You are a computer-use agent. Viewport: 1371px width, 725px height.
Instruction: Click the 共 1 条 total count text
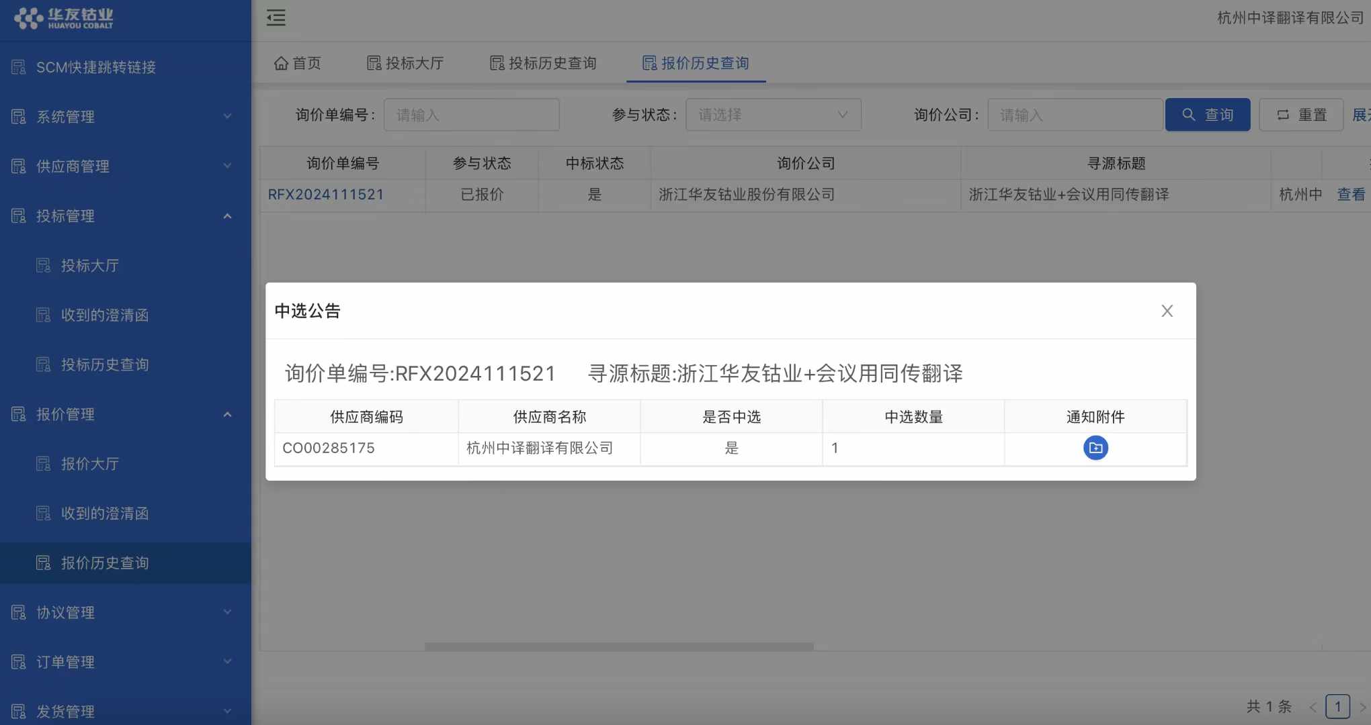(x=1269, y=706)
